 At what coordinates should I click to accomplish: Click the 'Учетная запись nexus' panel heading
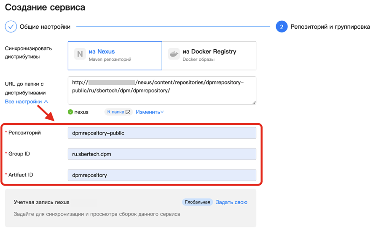[41, 202]
